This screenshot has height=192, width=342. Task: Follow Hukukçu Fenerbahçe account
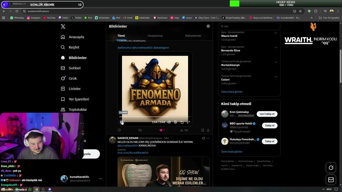point(270,141)
